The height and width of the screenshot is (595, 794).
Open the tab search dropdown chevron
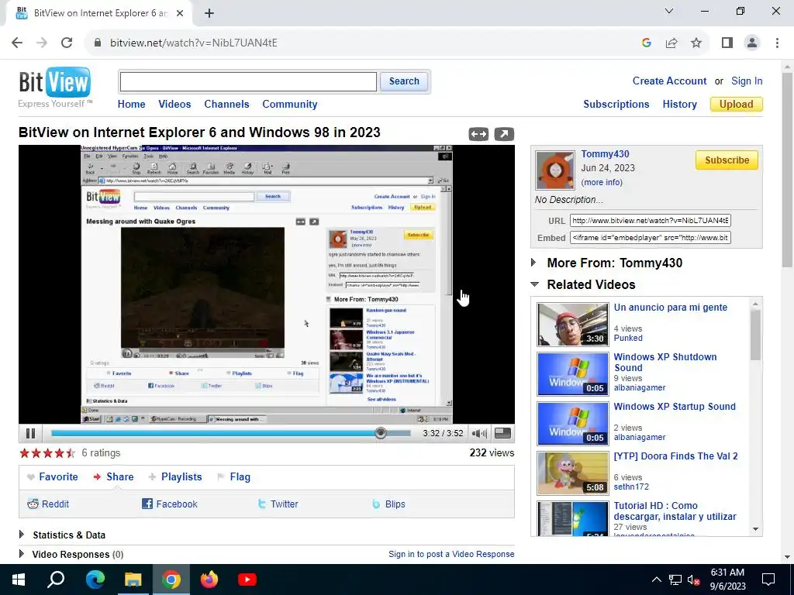[x=669, y=11]
